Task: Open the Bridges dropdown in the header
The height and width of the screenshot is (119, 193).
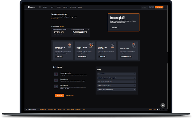Action: coord(145,7)
